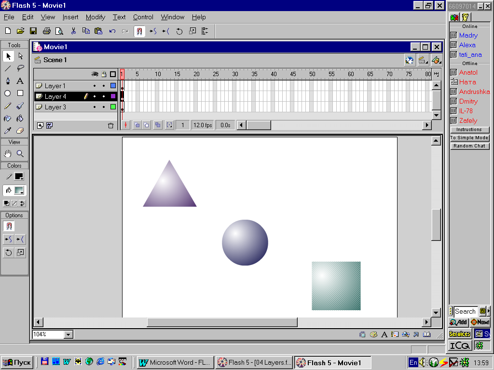Screen dimensions: 494x370
Task: Toggle outline square for Layer 3
Action: (113, 107)
